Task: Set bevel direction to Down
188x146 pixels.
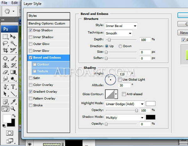Action: click(x=120, y=46)
